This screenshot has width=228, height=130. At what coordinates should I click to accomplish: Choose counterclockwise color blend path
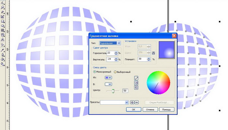[x=136, y=83]
